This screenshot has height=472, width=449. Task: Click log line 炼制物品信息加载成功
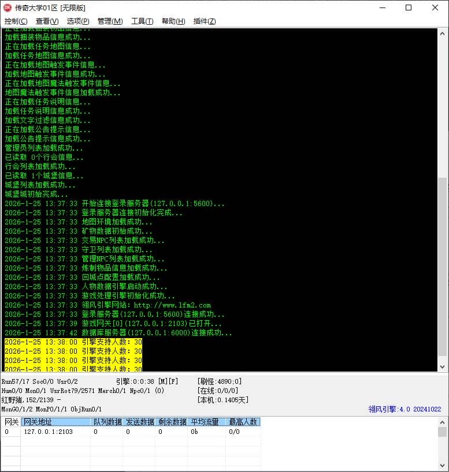point(86,268)
